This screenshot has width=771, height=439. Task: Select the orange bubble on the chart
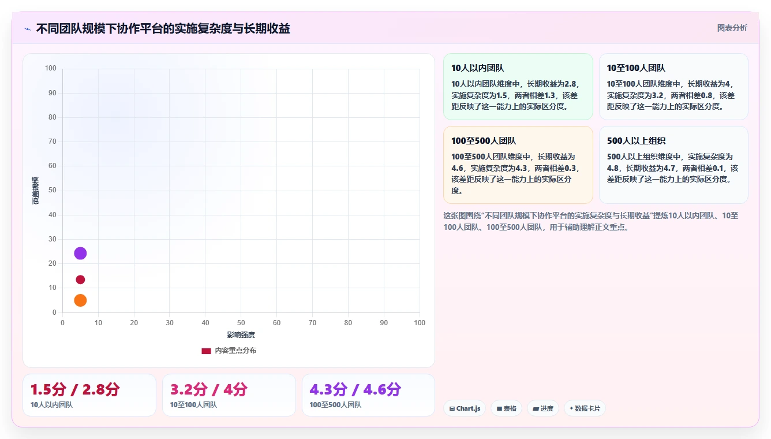(x=80, y=300)
